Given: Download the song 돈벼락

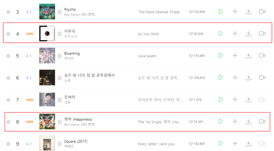Looking at the screenshot, I should [x=249, y=100].
